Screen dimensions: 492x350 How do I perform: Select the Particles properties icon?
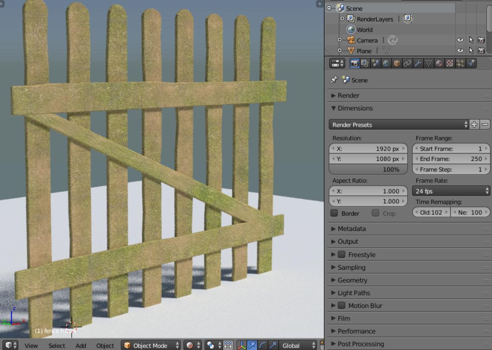[x=461, y=63]
